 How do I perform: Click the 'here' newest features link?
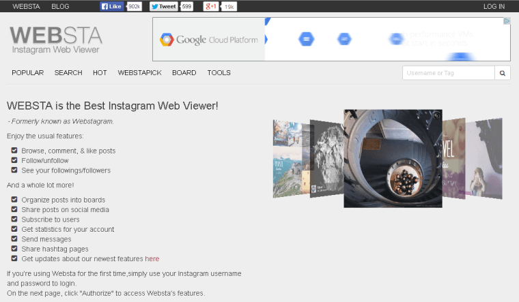tap(152, 259)
